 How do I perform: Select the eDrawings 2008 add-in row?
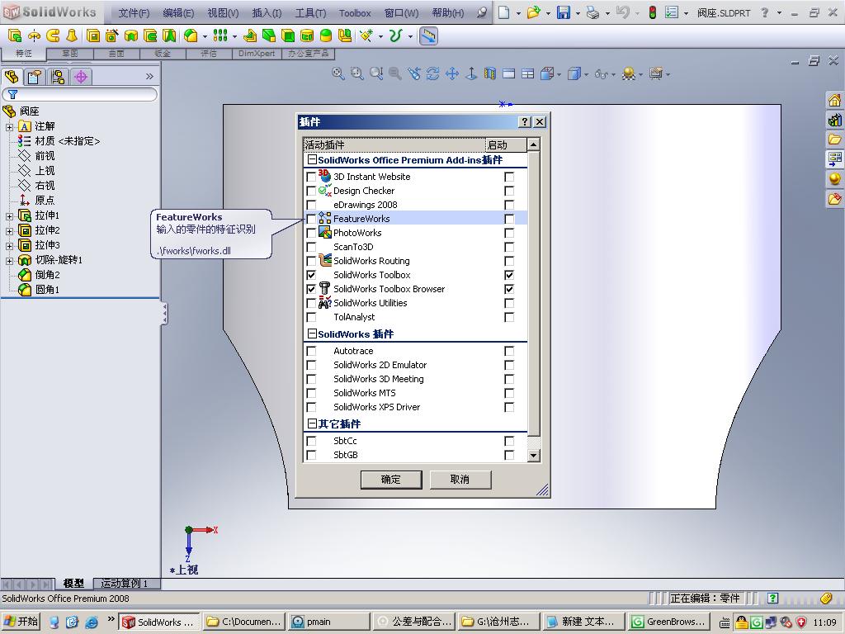point(415,205)
